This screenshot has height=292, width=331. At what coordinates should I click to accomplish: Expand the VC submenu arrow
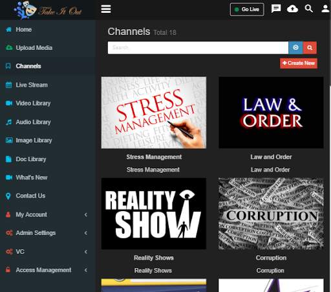(x=86, y=252)
